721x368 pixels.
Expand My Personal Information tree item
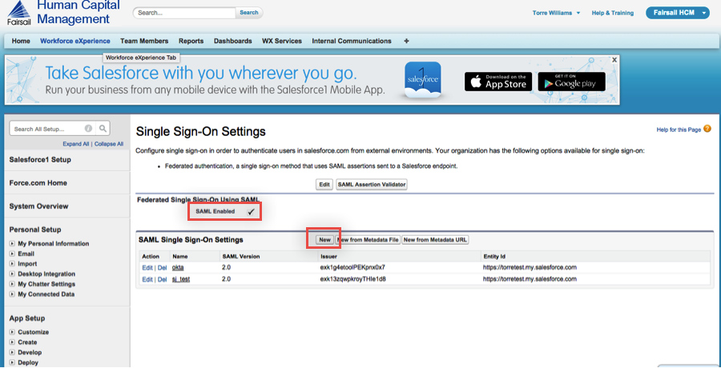click(x=13, y=244)
